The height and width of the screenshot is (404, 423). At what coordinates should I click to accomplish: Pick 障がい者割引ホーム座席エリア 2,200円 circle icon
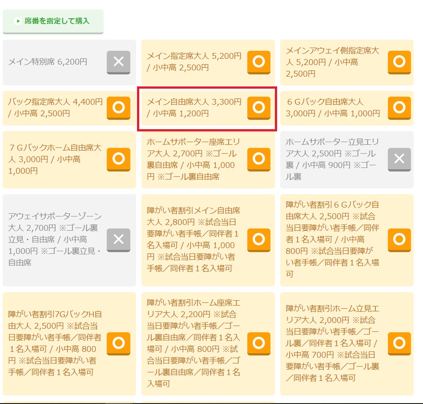tap(259, 343)
